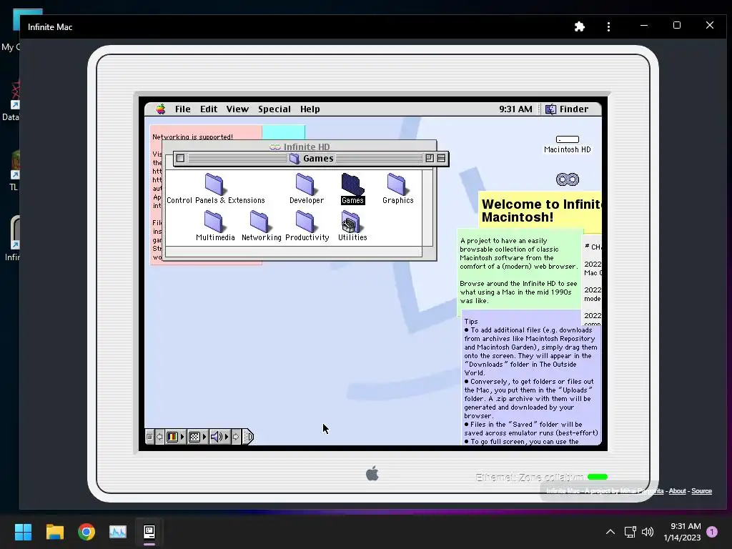The width and height of the screenshot is (732, 549).
Task: Open the extensions puzzle icon in title bar
Action: click(x=579, y=26)
